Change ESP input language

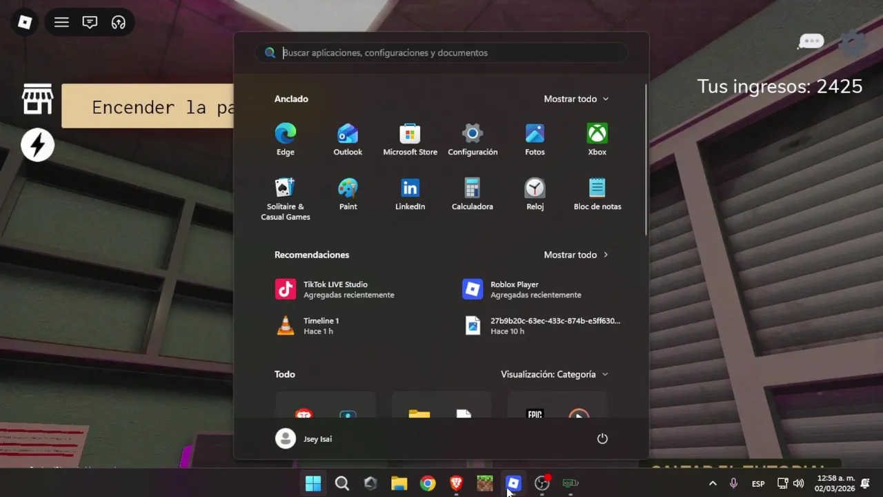tap(758, 483)
